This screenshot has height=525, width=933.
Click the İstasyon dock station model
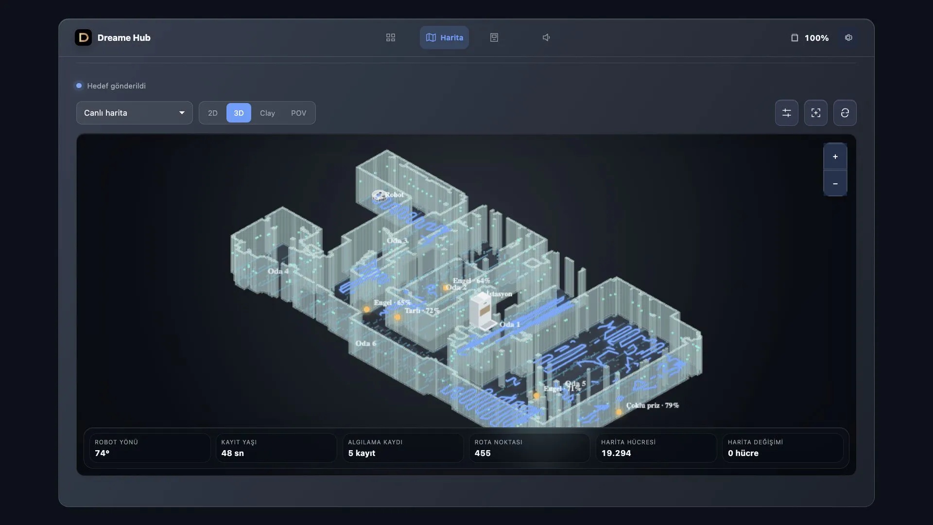point(482,311)
